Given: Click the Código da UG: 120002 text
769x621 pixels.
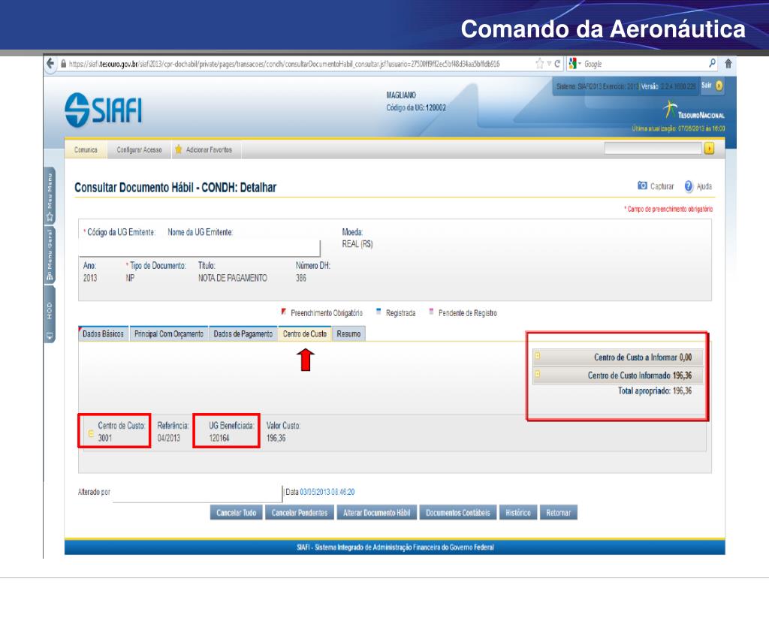Looking at the screenshot, I should point(416,107).
